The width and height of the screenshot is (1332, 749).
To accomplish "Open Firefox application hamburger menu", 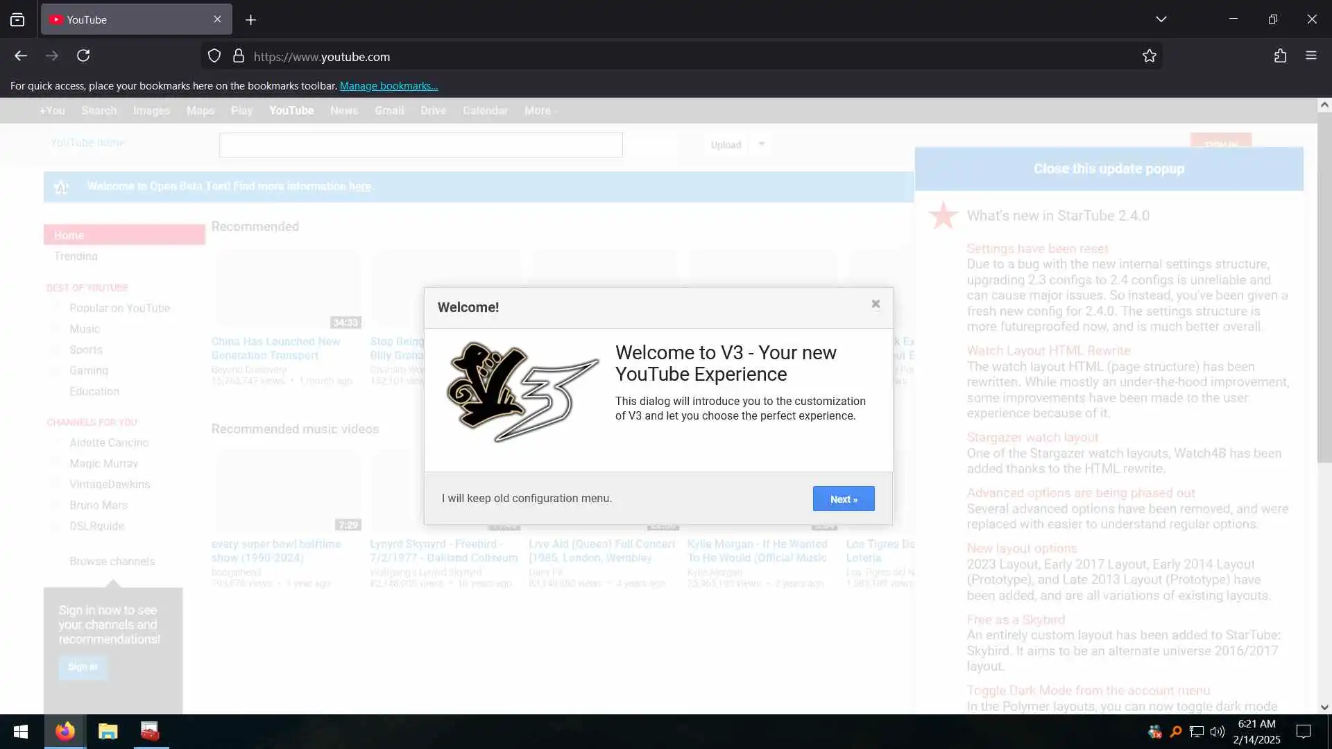I will [1310, 56].
